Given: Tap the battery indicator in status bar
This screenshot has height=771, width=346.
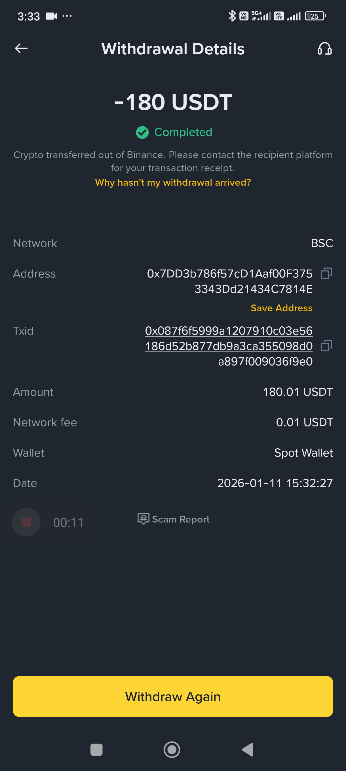Looking at the screenshot, I should click(x=315, y=16).
